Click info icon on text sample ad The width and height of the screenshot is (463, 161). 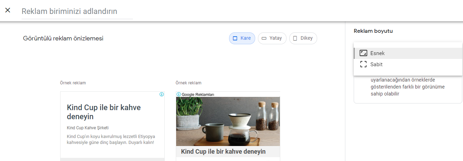[x=162, y=94]
